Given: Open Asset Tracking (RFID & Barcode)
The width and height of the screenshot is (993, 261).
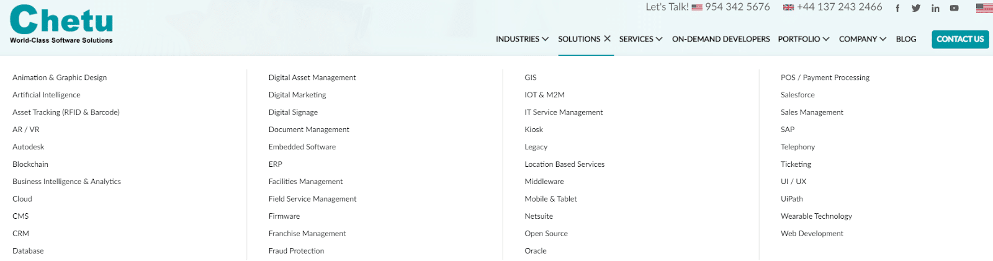Looking at the screenshot, I should (66, 112).
